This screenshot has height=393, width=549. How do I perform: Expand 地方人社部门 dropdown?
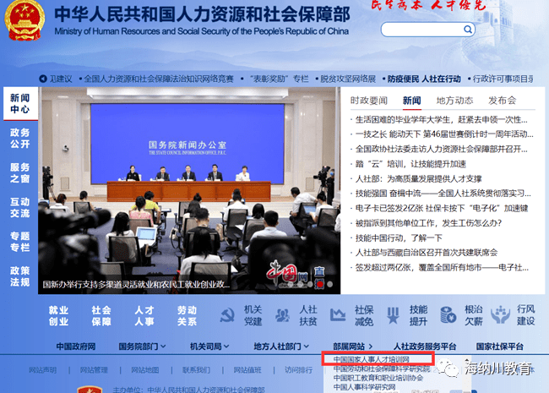tap(281, 347)
